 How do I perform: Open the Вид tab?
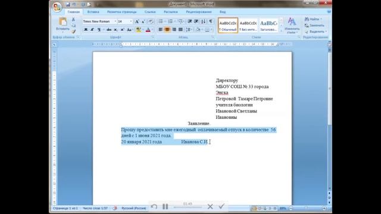pyautogui.click(x=223, y=12)
